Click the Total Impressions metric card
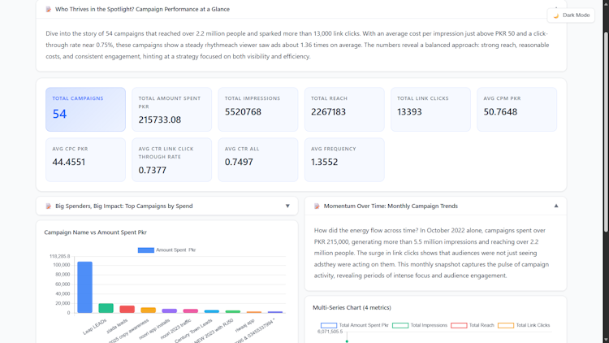This screenshot has height=343, width=609. pyautogui.click(x=258, y=110)
